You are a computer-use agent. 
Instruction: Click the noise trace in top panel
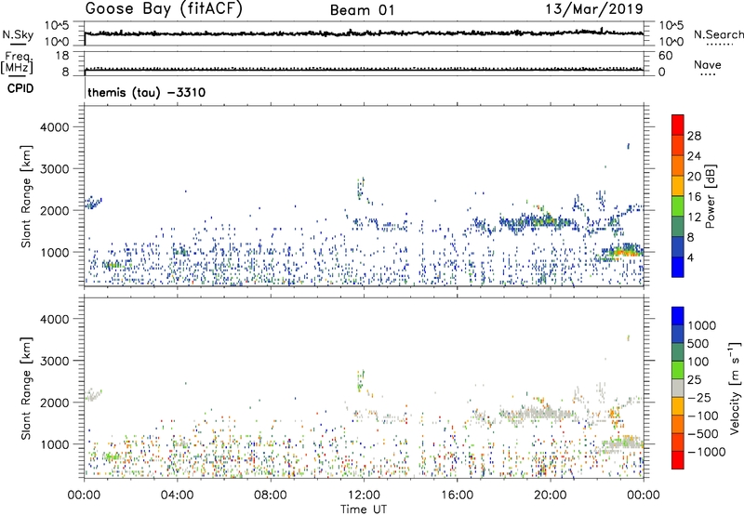364,33
